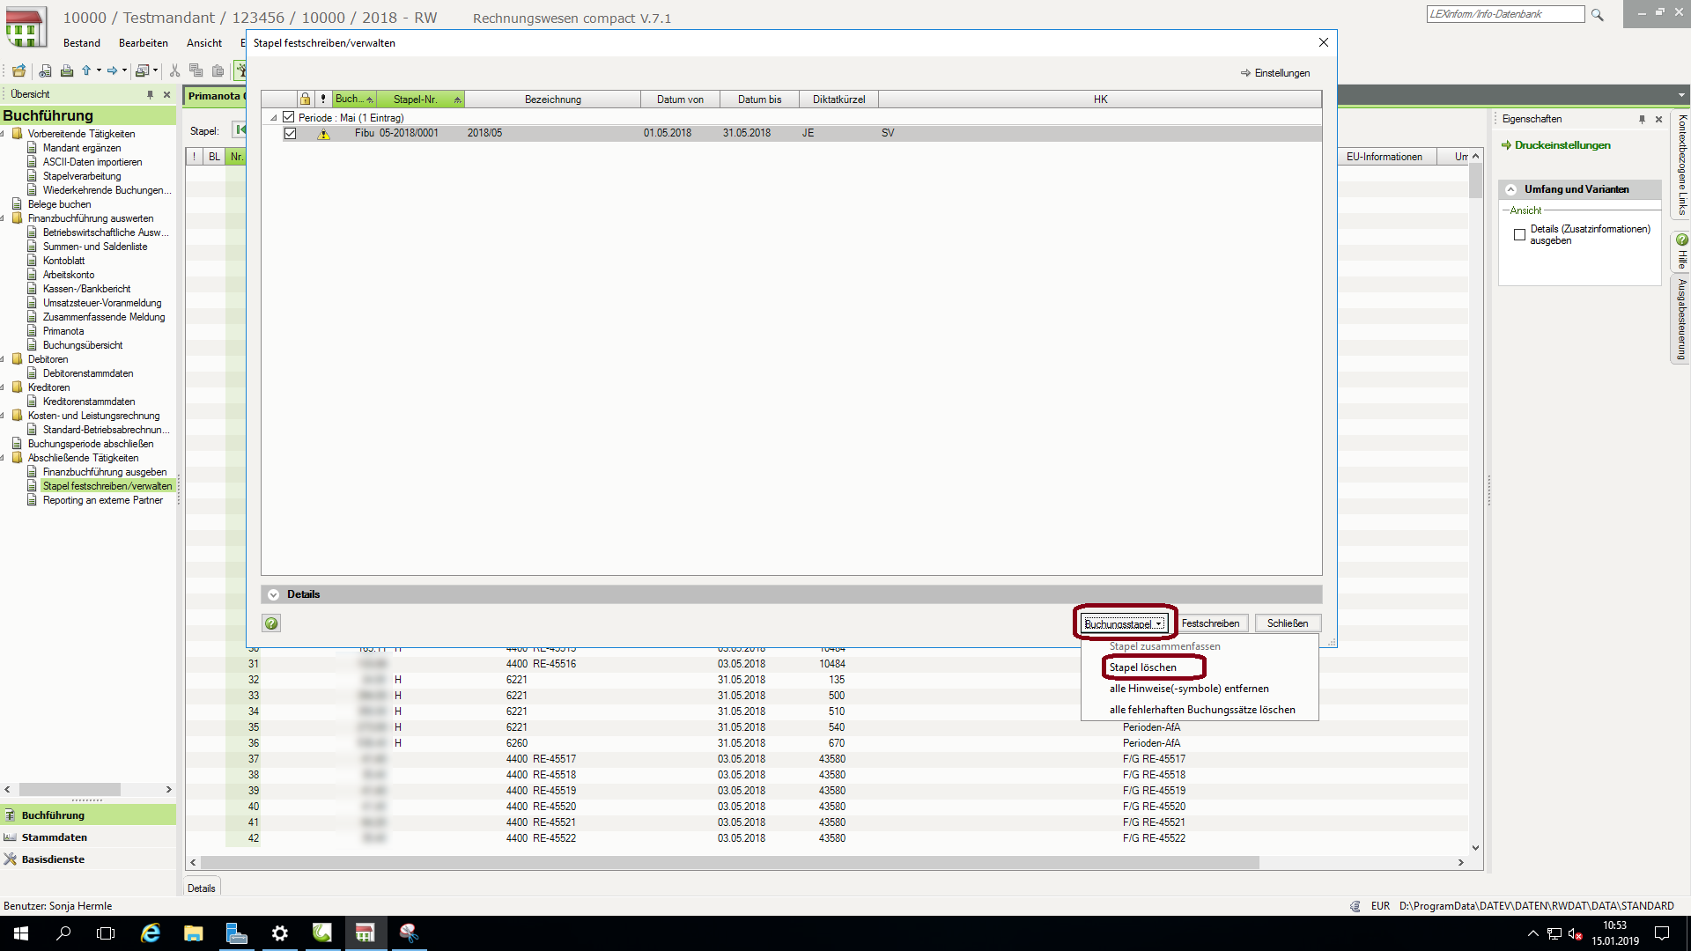The image size is (1691, 951).
Task: Click the warning triangle icon in the Fibu row
Action: [x=323, y=134]
